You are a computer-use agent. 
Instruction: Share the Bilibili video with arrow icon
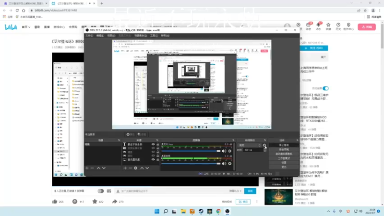(115, 202)
